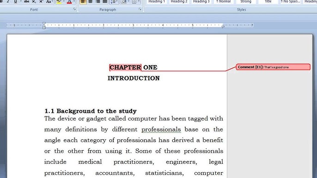Click the shading paint bucket icon

coord(124,2)
